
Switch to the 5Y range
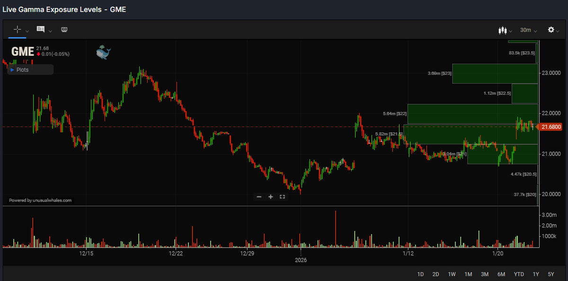coord(551,274)
